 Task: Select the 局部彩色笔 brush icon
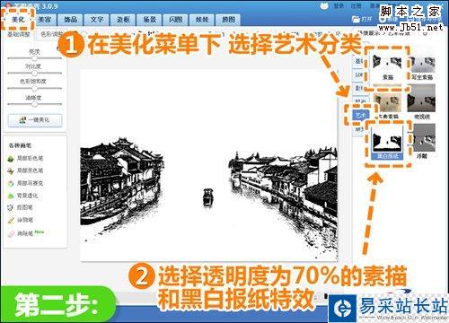[11, 159]
